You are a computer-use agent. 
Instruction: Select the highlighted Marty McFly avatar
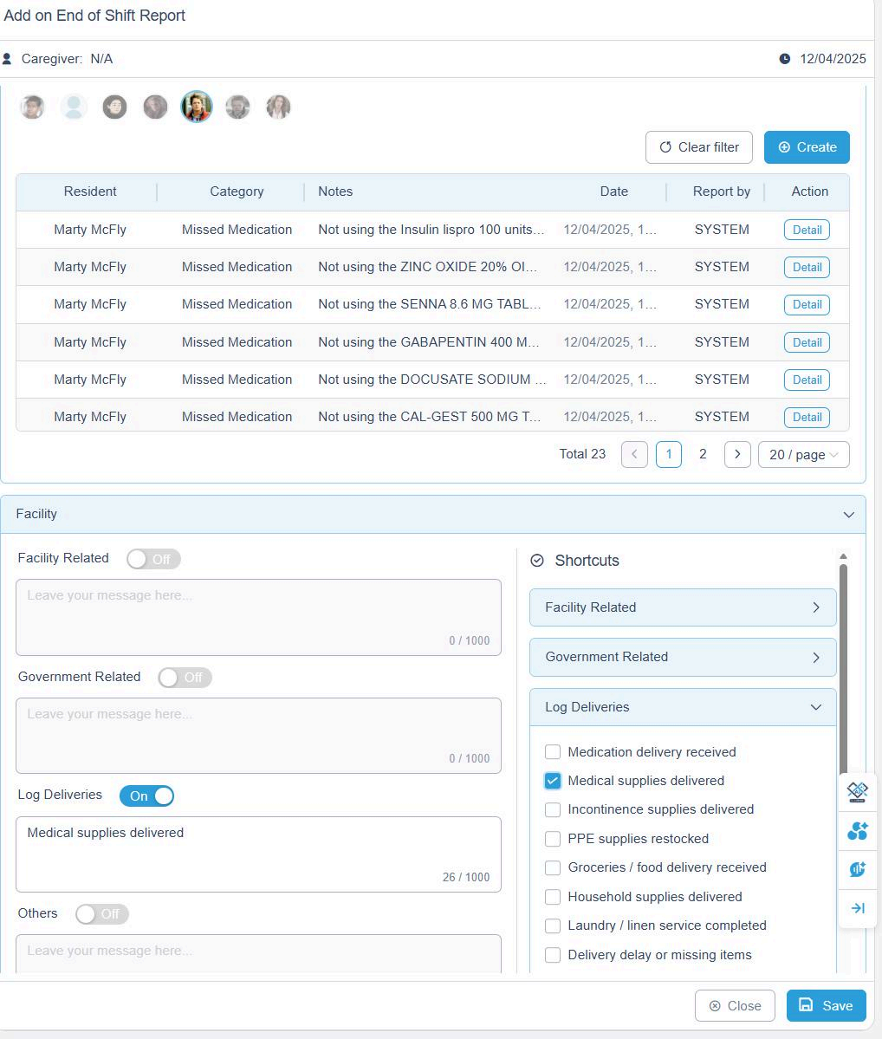(x=197, y=107)
